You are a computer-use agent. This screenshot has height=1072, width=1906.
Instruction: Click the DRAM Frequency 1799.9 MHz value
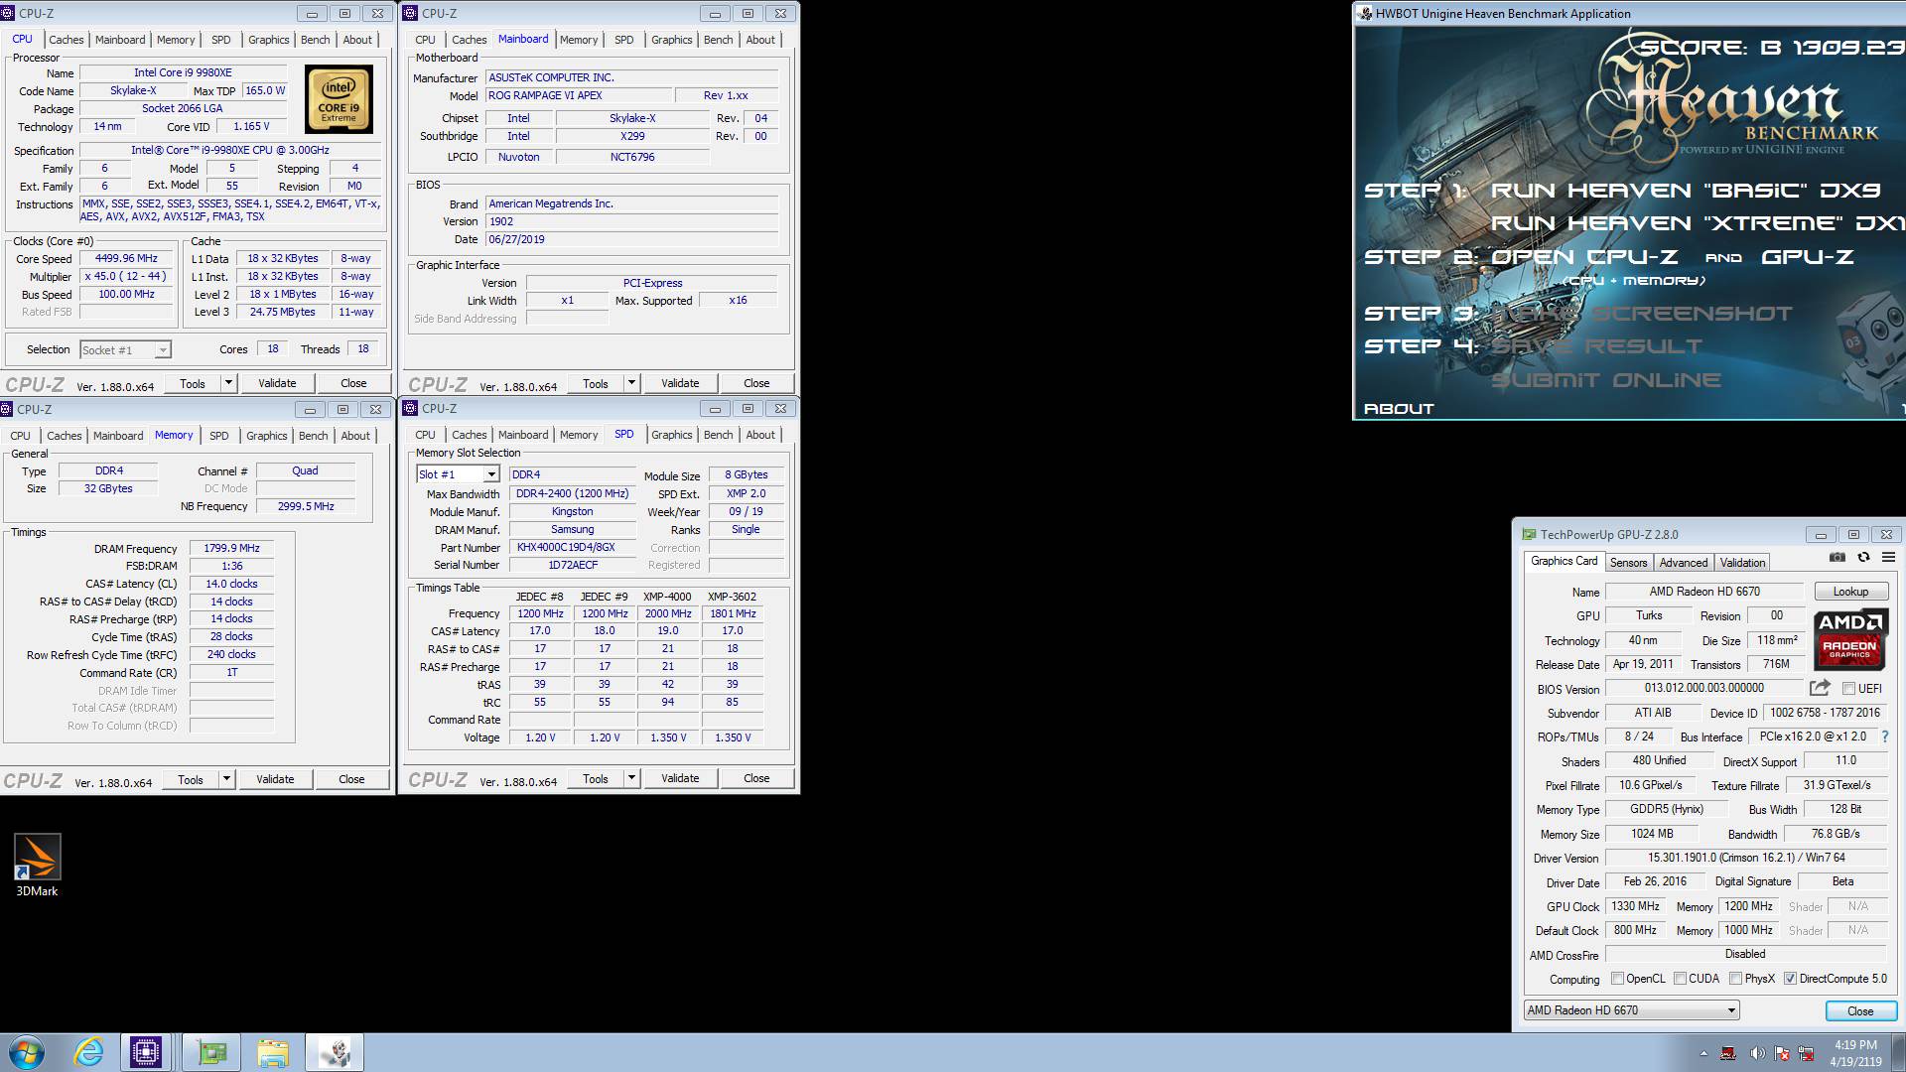click(x=231, y=548)
